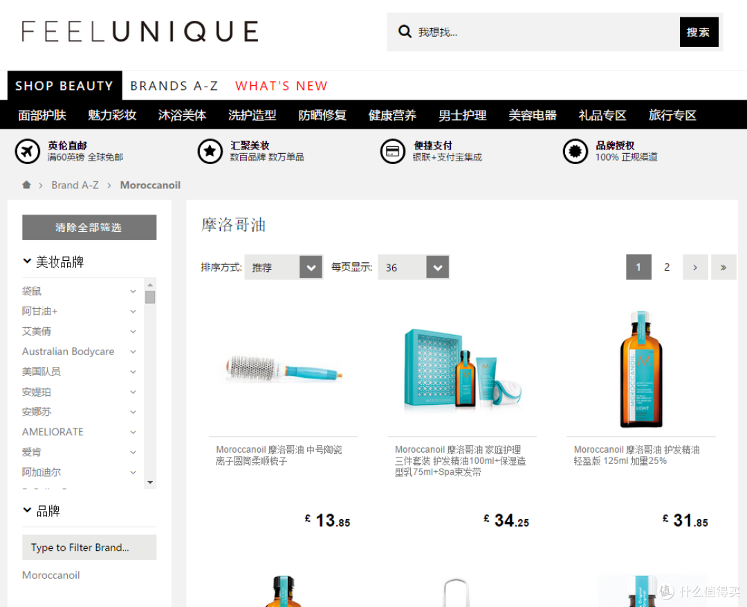Click the 清除全部筛选 button
This screenshot has width=747, height=607.
[x=89, y=227]
